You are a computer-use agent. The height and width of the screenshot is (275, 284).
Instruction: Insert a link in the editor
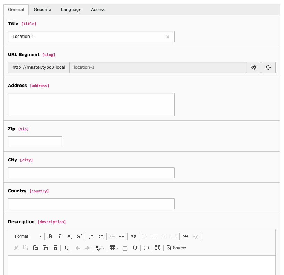coord(185,236)
